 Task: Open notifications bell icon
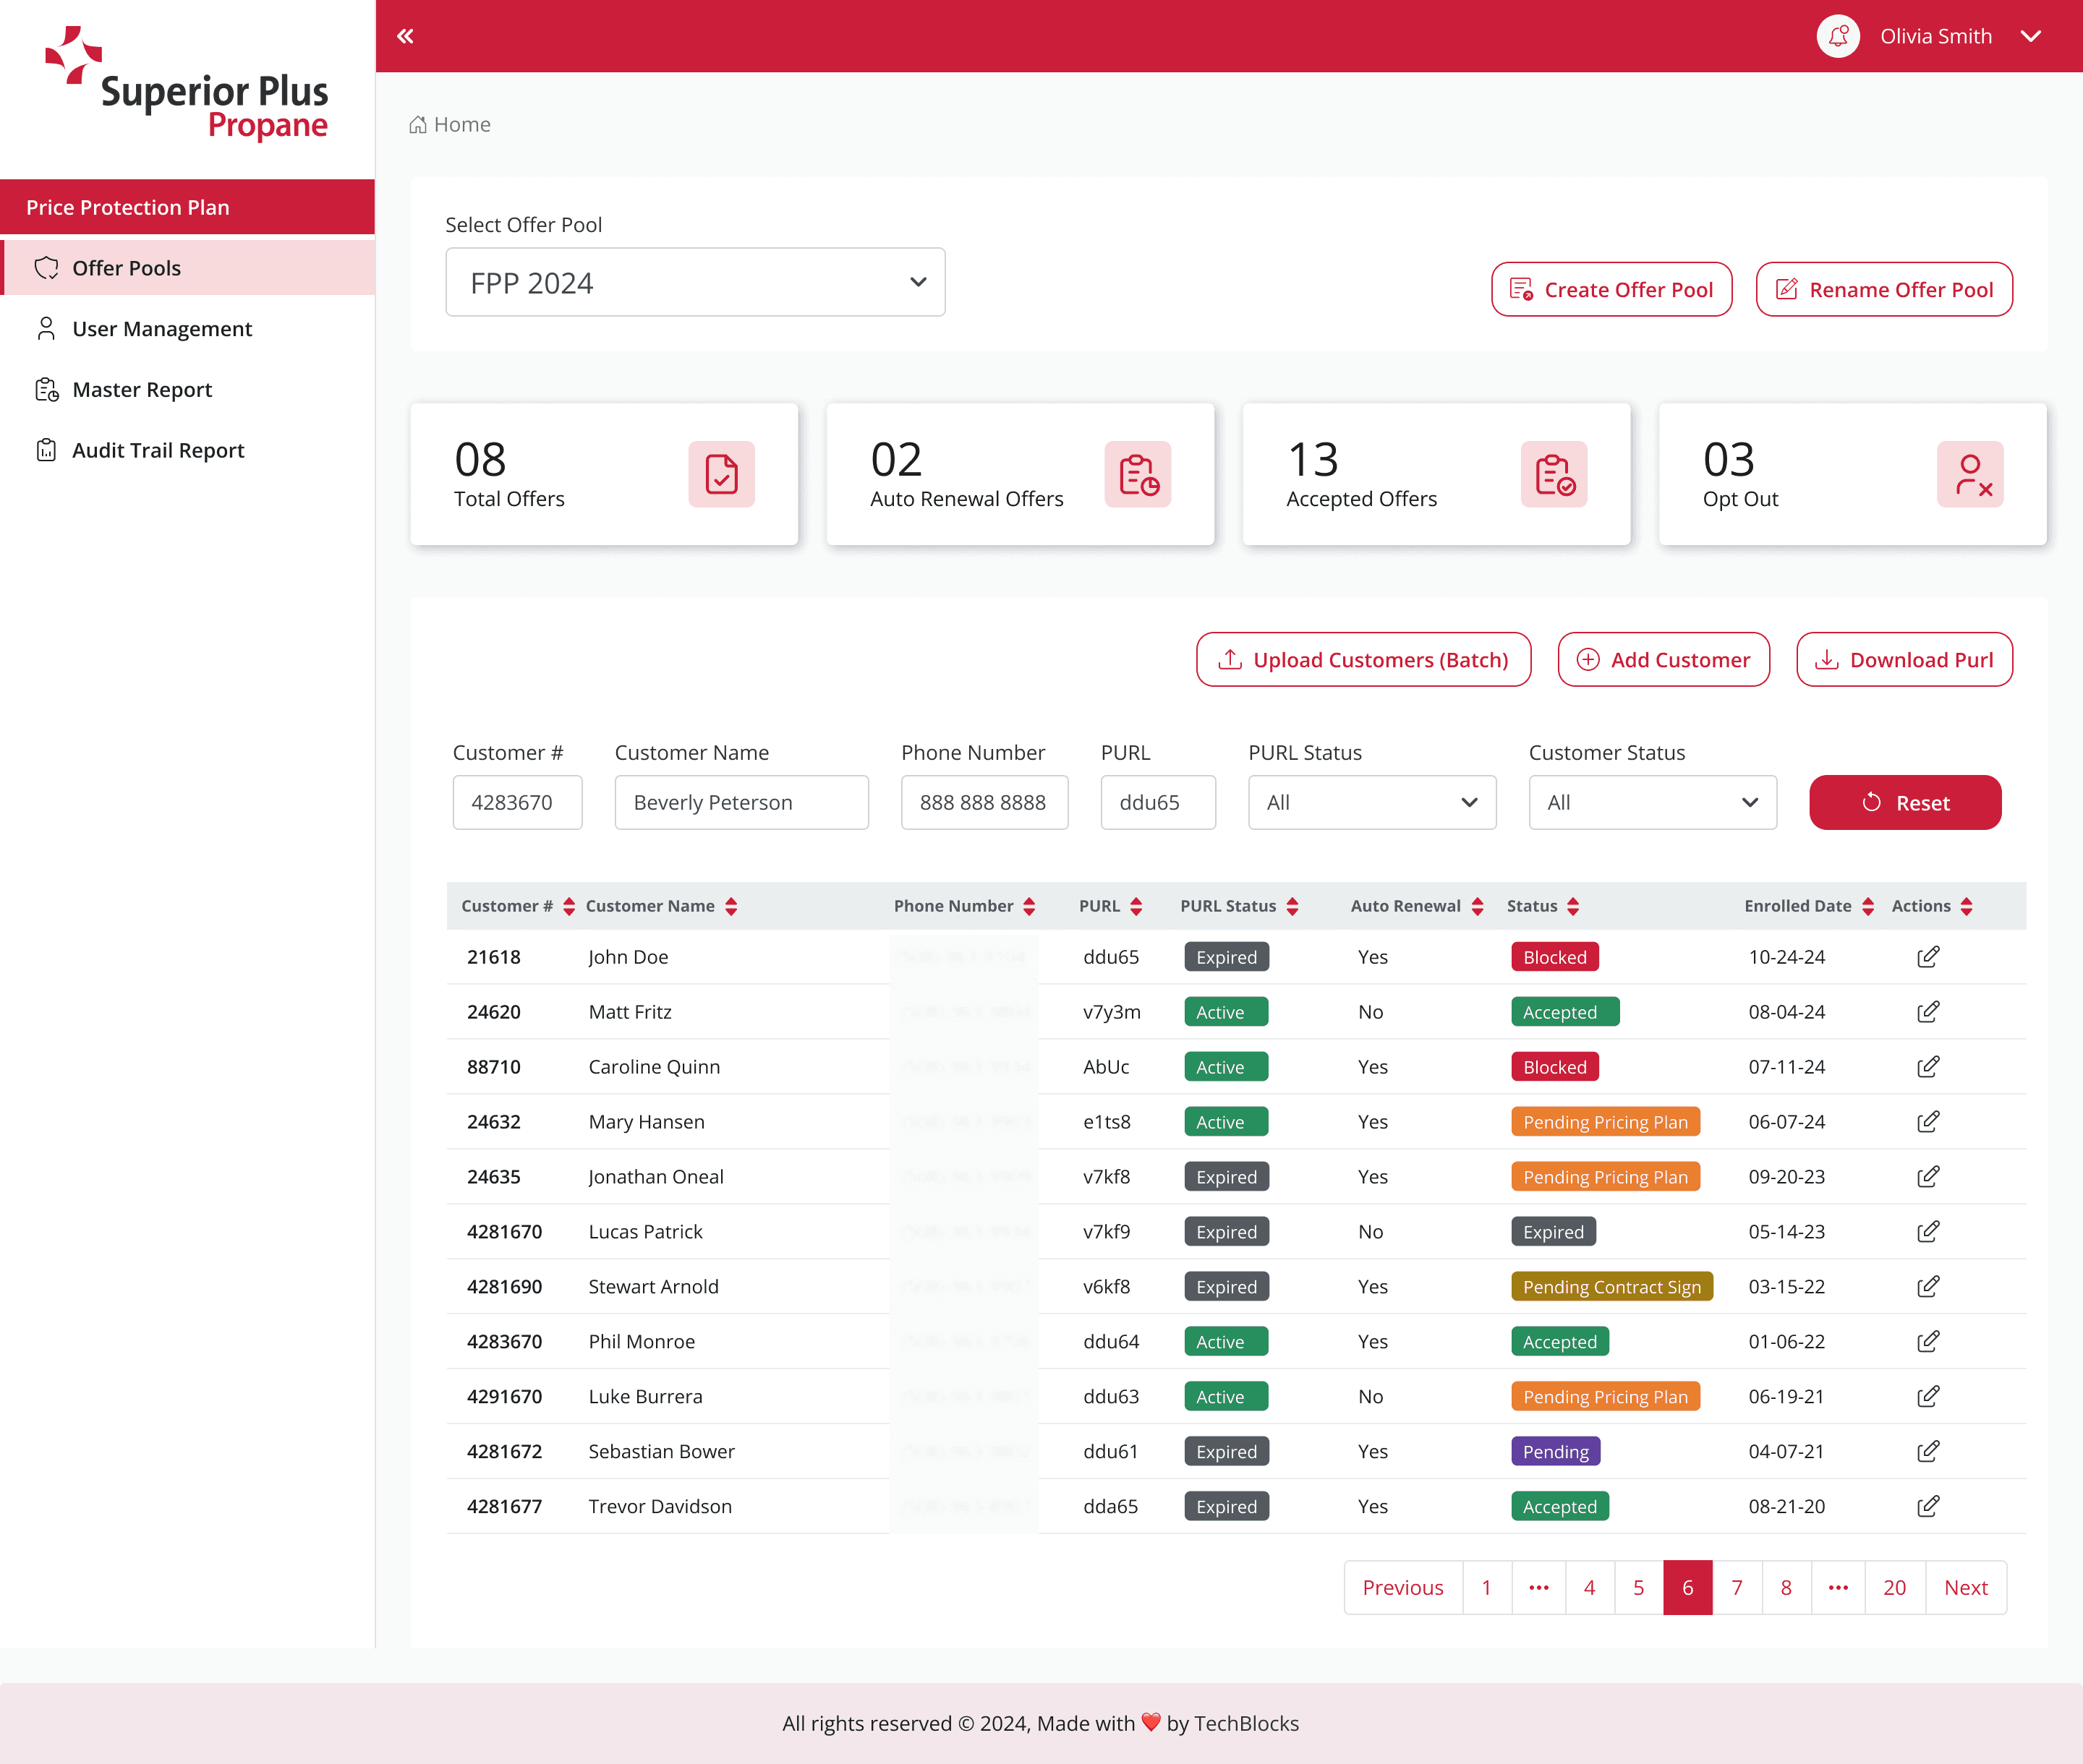tap(1838, 36)
